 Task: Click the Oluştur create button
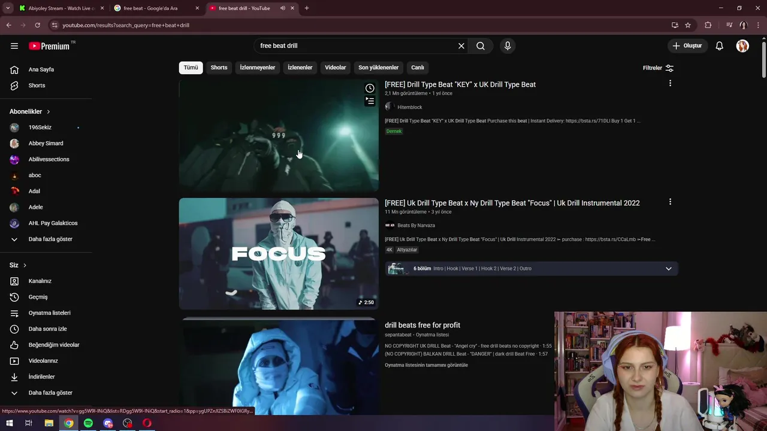687,46
